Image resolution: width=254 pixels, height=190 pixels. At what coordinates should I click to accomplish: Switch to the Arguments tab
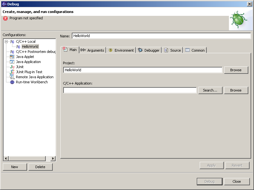92,50
